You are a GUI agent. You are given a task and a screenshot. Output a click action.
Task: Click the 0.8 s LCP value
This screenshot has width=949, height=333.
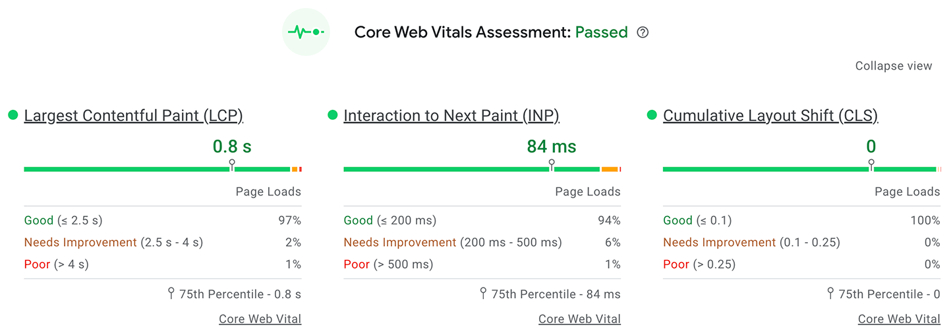click(x=232, y=146)
